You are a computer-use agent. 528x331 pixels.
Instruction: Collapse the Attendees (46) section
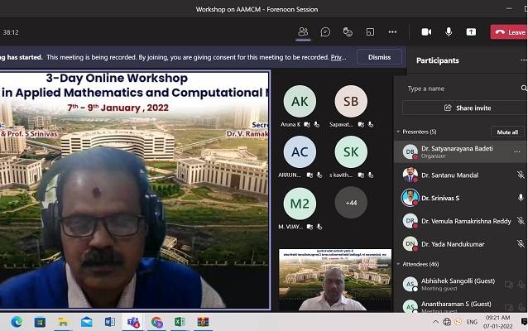point(398,263)
